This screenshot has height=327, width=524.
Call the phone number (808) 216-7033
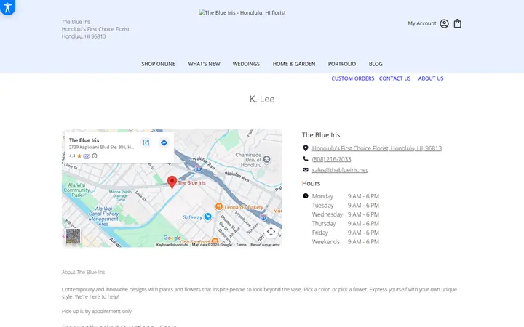click(332, 159)
